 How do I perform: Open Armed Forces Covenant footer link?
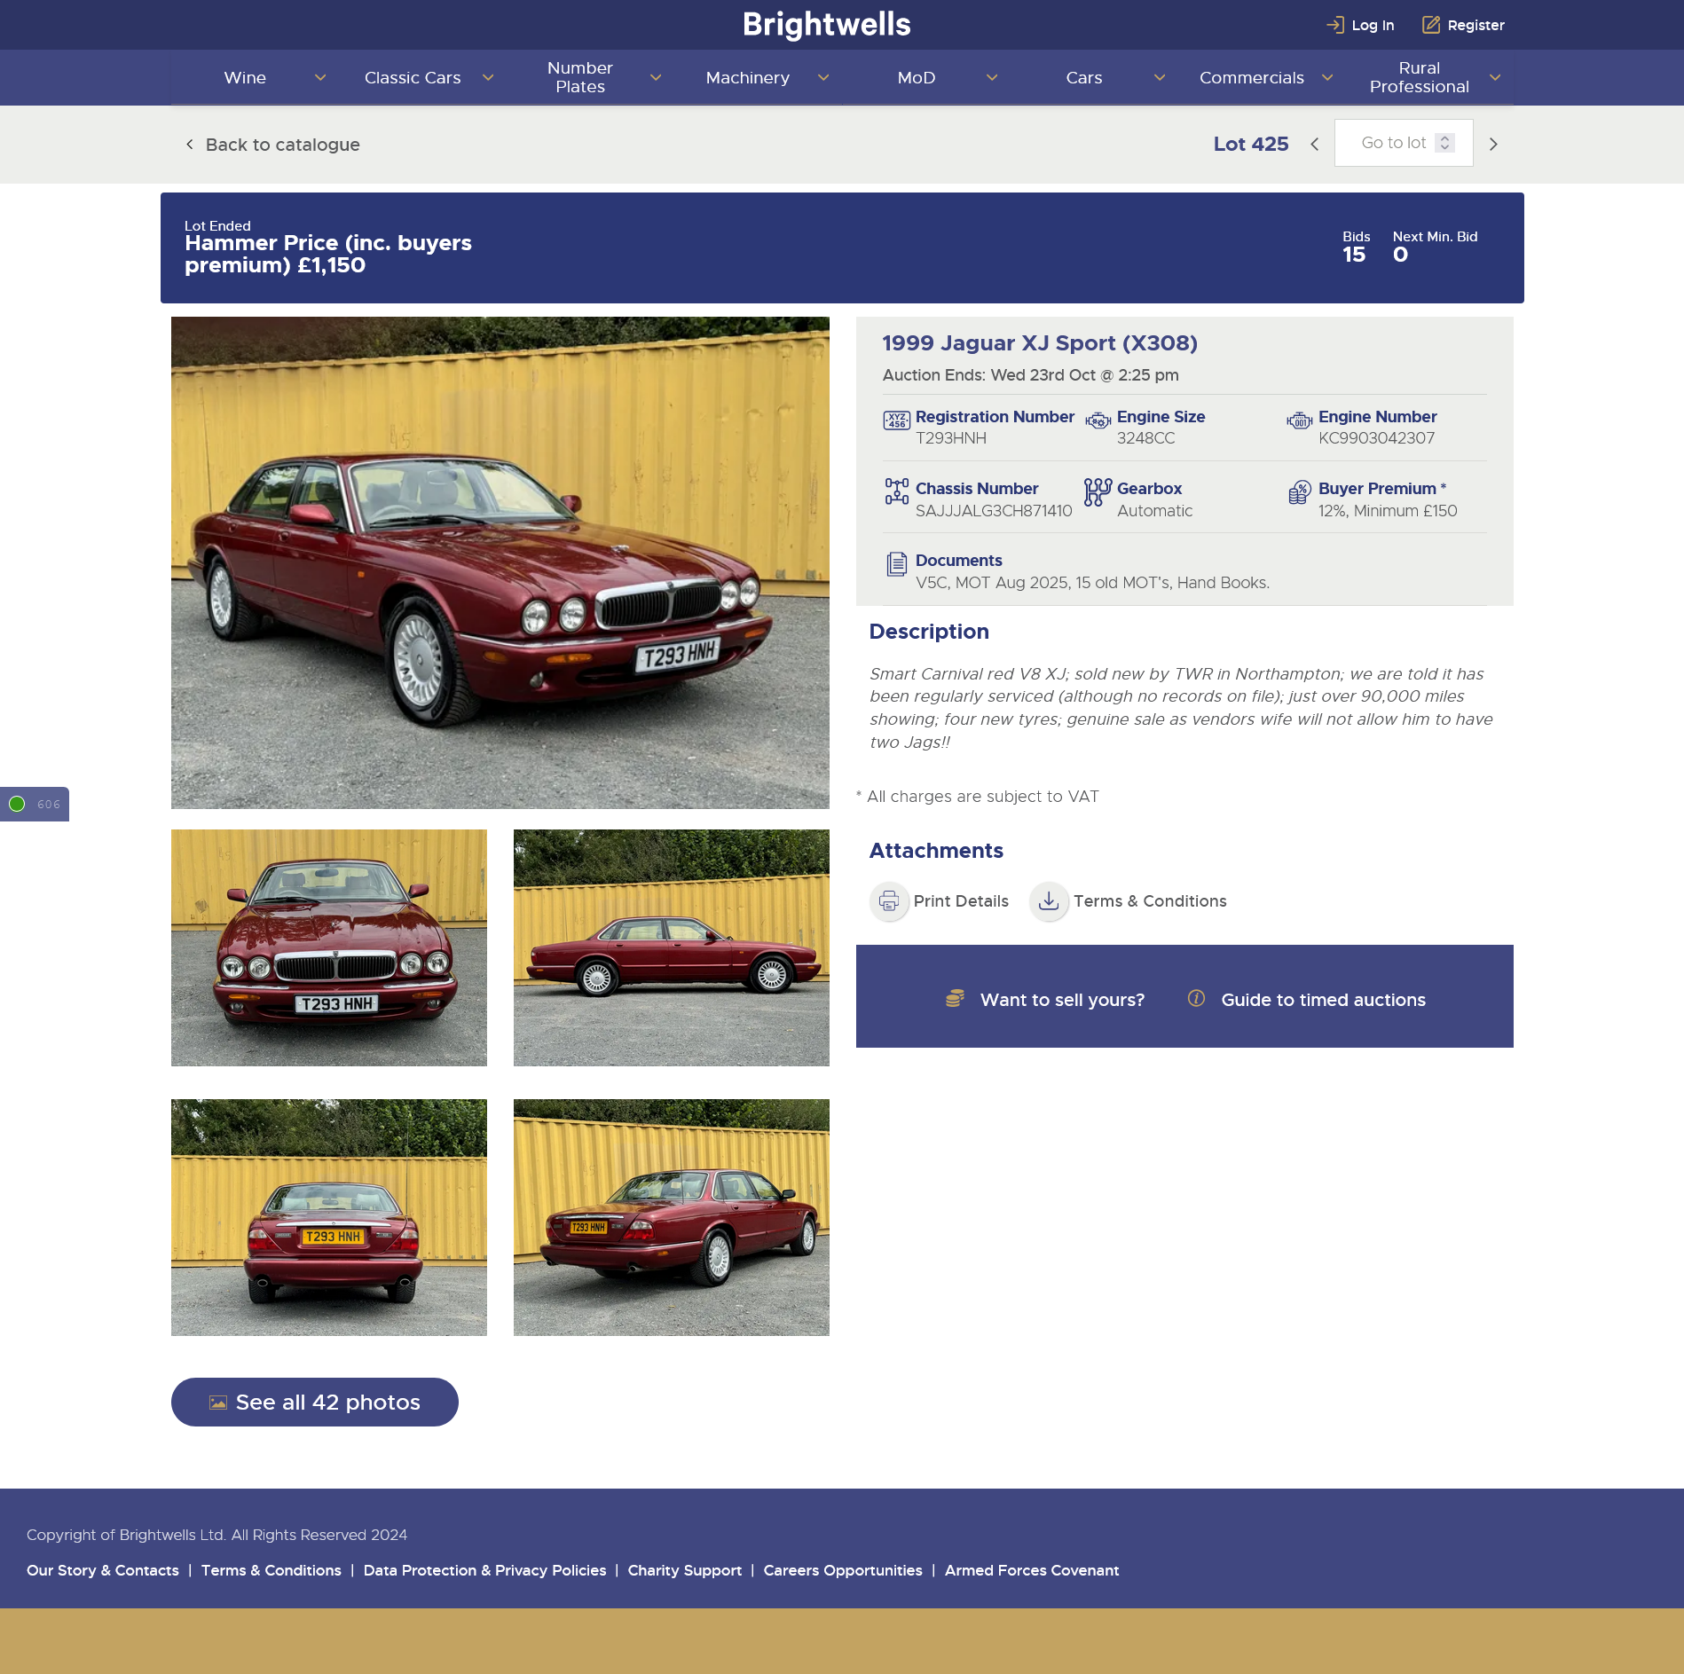pyautogui.click(x=1032, y=1570)
